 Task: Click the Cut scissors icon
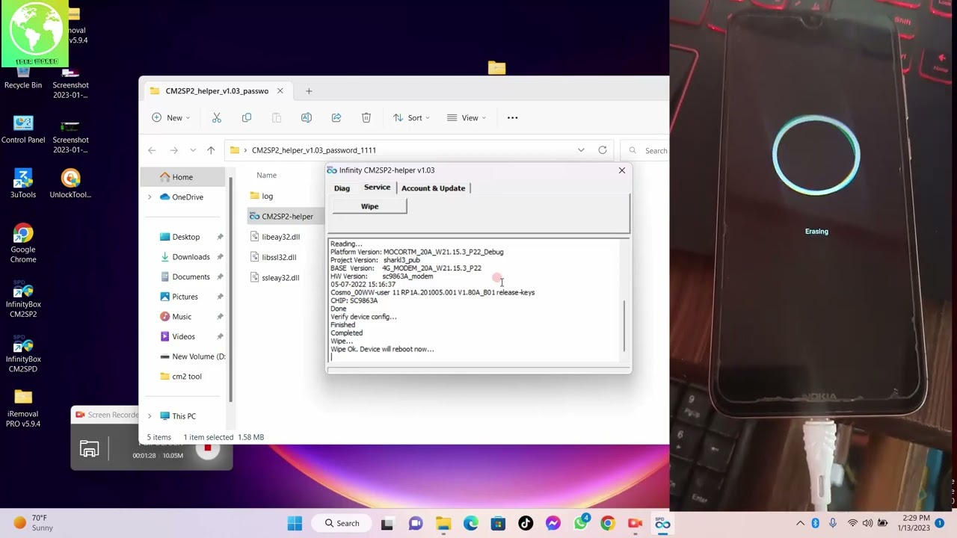click(217, 117)
